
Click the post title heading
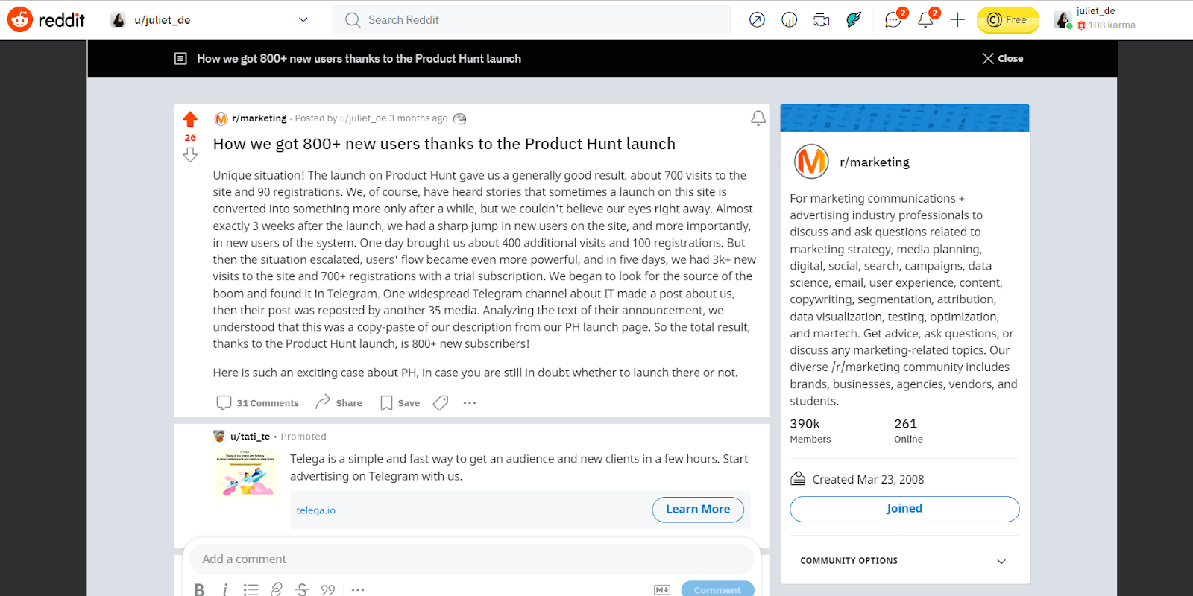(444, 144)
